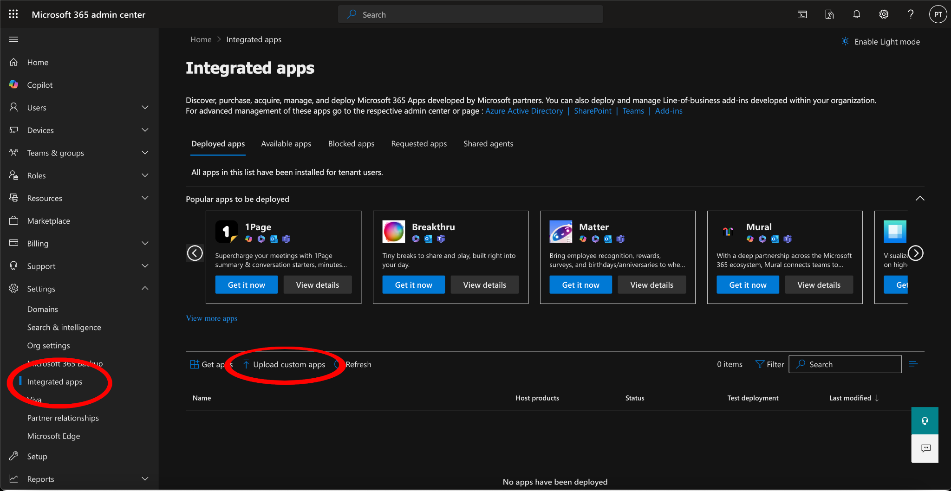The width and height of the screenshot is (951, 491).
Task: Expand the Teams & groups chevron
Action: click(145, 153)
